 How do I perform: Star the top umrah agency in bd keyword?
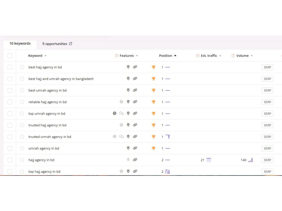(22, 113)
